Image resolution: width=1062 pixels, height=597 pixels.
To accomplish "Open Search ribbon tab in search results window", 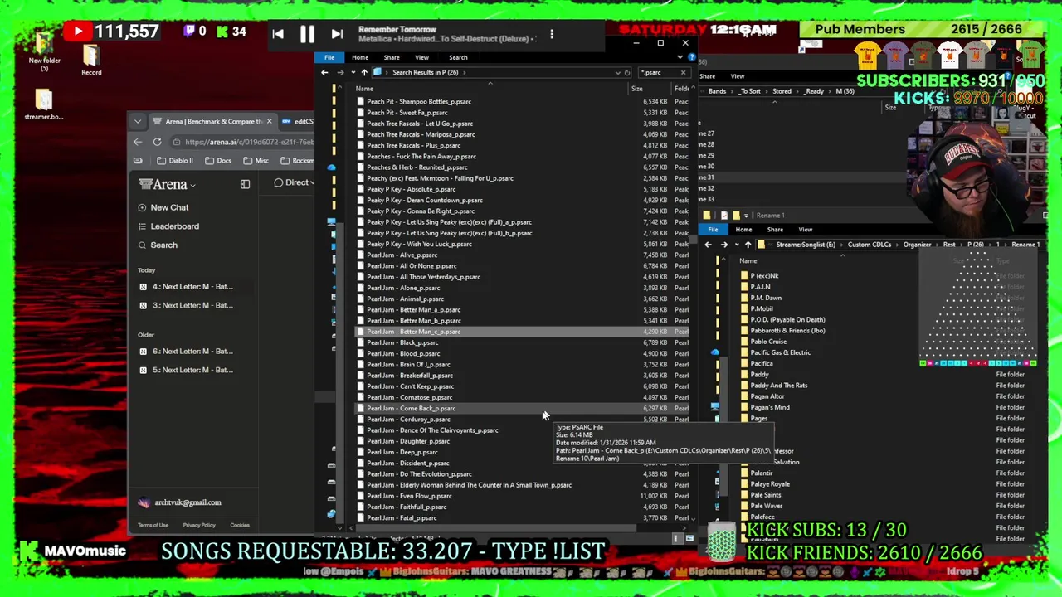I will (x=458, y=57).
